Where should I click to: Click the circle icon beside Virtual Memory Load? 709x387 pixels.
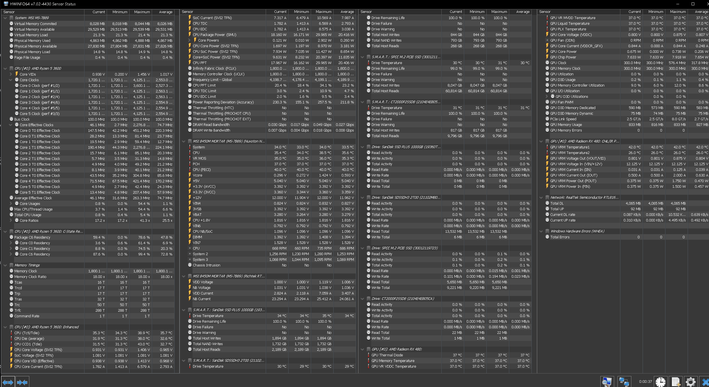pyautogui.click(x=12, y=35)
